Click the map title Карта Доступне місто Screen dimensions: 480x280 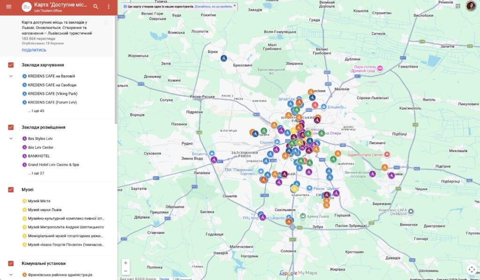60,5
